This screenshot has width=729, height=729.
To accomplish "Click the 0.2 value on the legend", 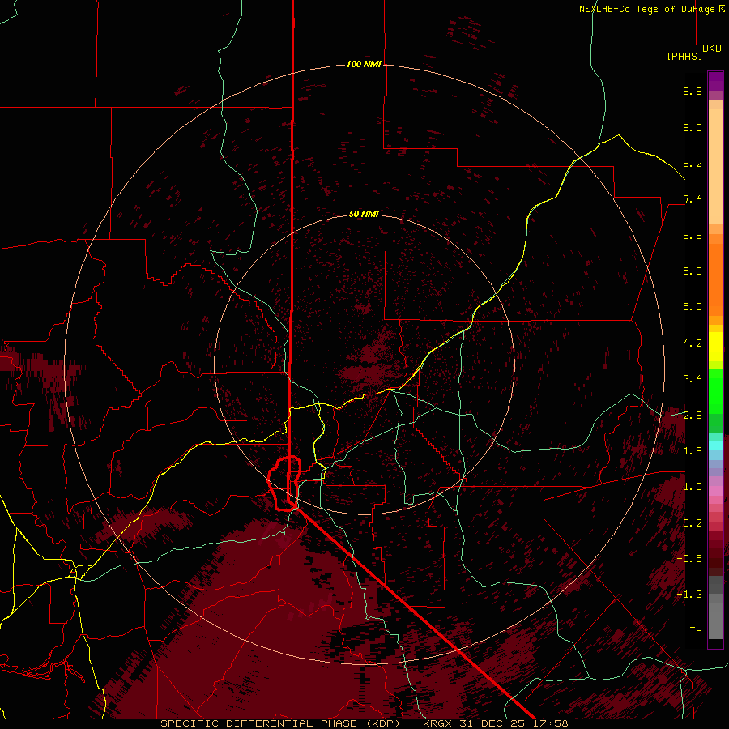I will 693,523.
